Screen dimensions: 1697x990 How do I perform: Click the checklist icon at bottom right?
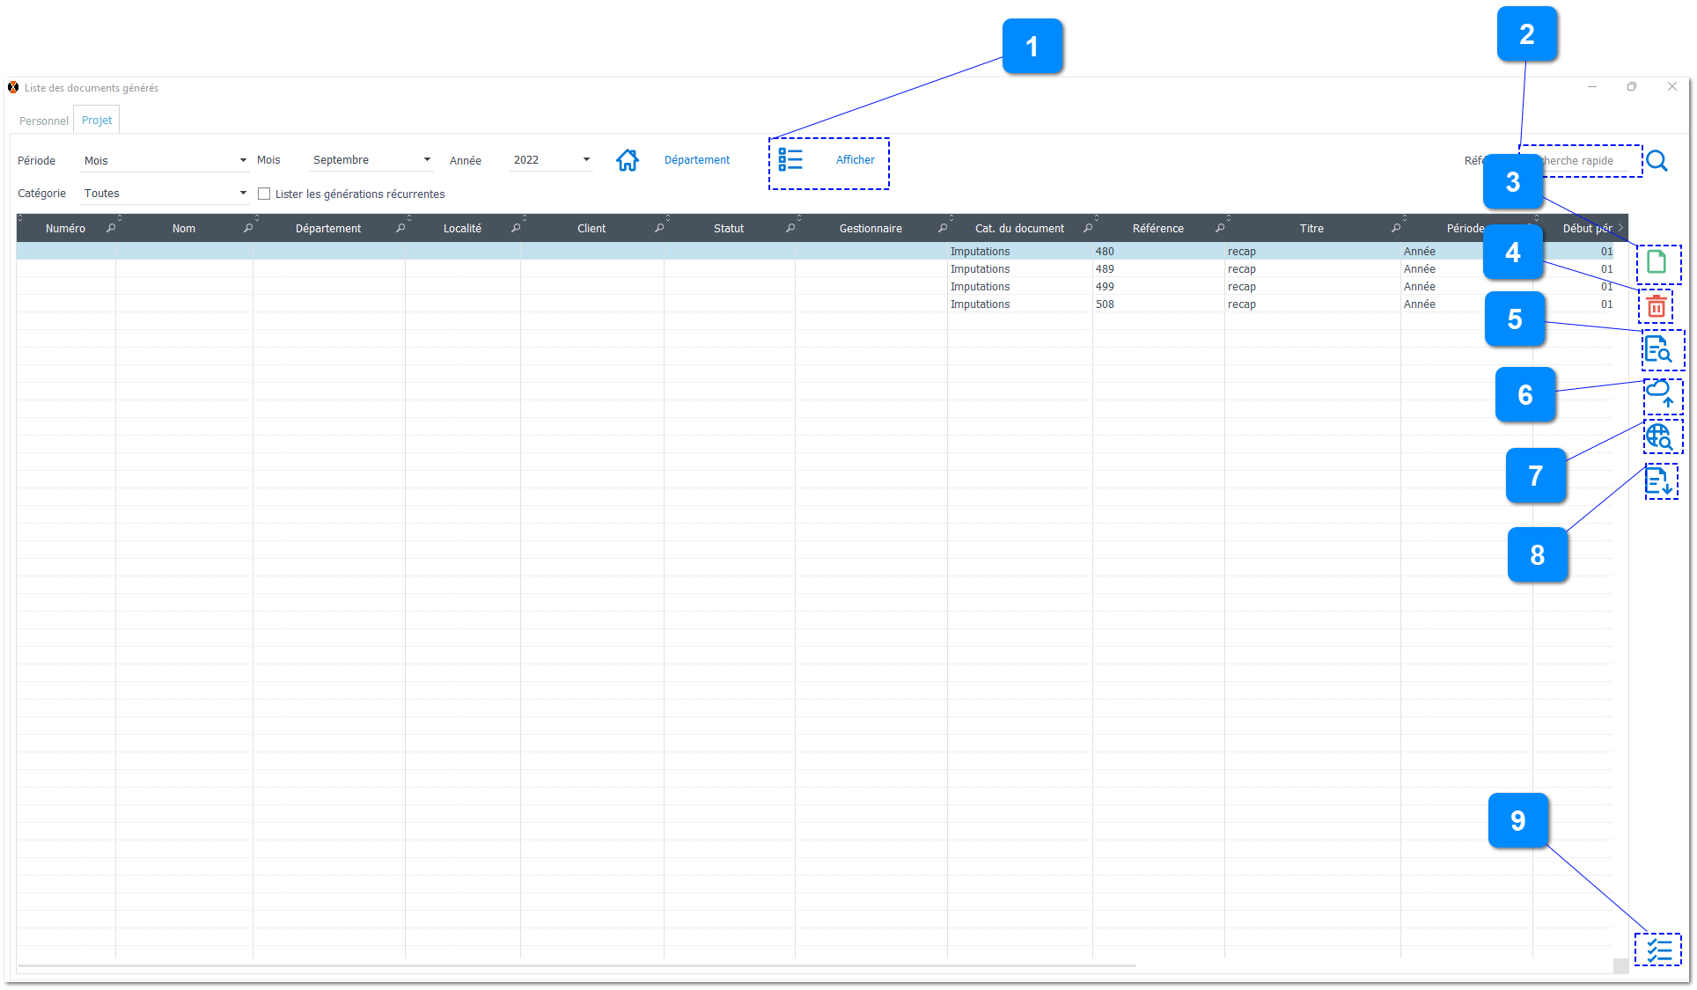coord(1658,950)
